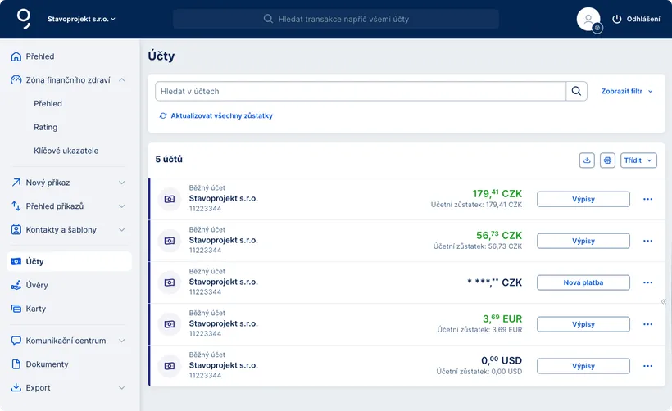Click Nová platba for the hidden-balance account

583,282
